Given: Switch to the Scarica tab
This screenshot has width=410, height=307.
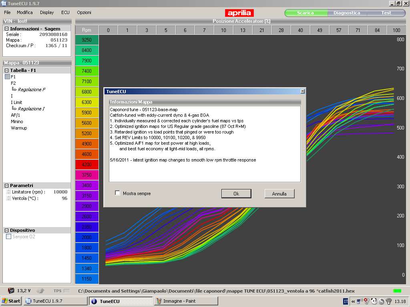Looking at the screenshot, I should click(305, 13).
